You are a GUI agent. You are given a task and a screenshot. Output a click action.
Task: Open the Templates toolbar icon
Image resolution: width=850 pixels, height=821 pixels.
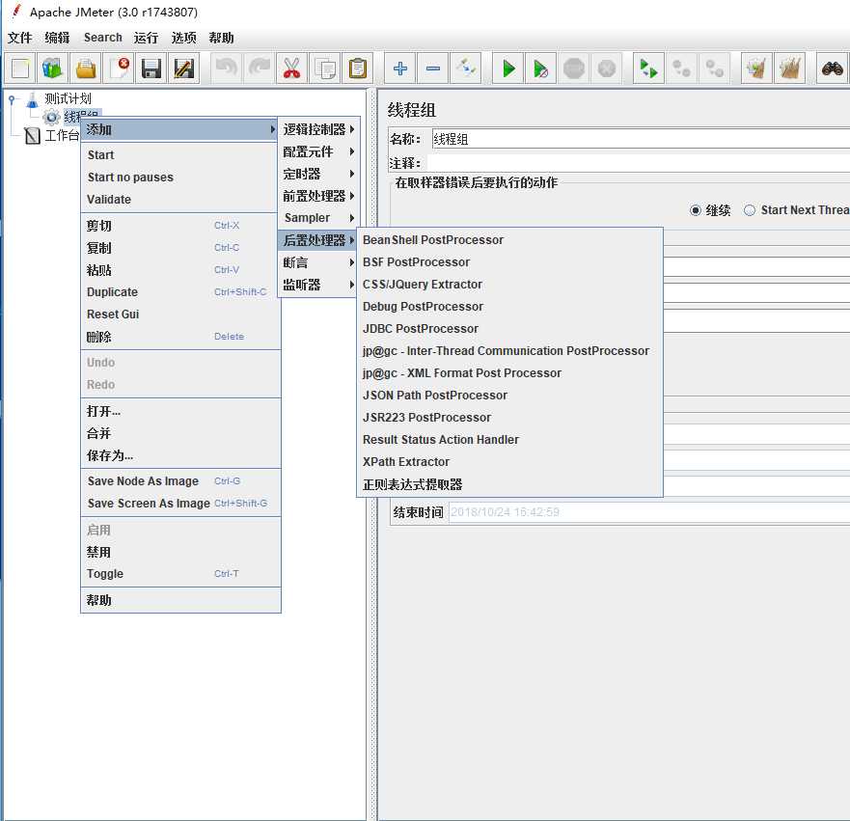53,68
